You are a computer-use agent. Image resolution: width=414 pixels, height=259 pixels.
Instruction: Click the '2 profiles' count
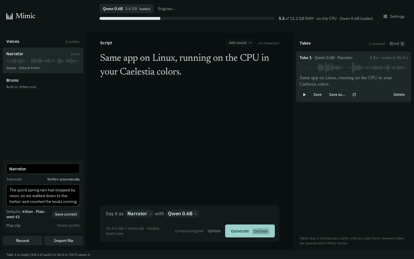72,42
